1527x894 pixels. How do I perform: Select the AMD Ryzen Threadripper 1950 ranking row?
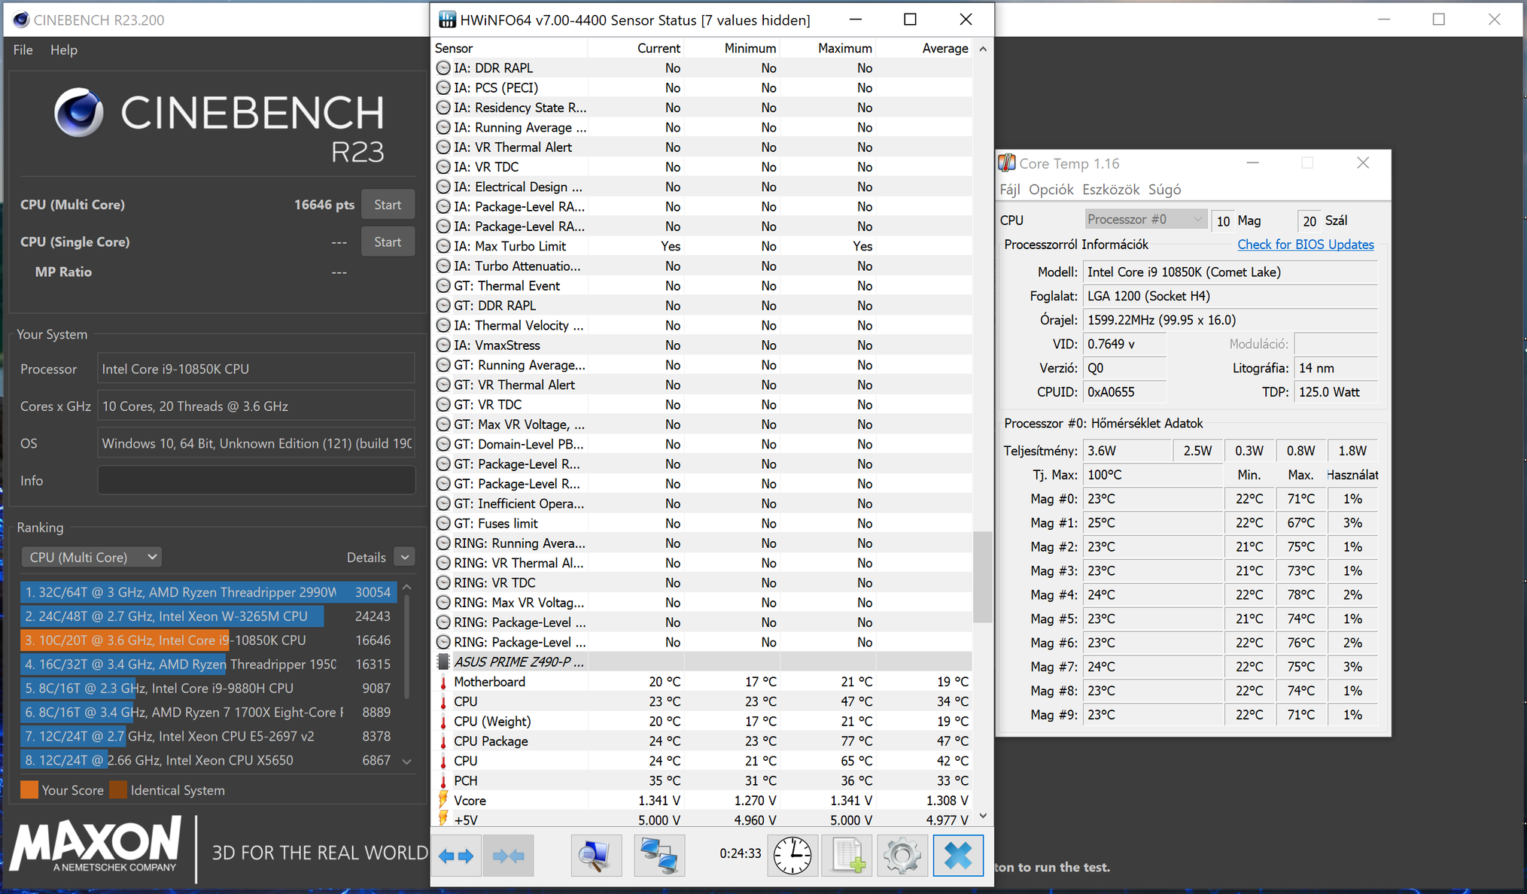pyautogui.click(x=208, y=664)
